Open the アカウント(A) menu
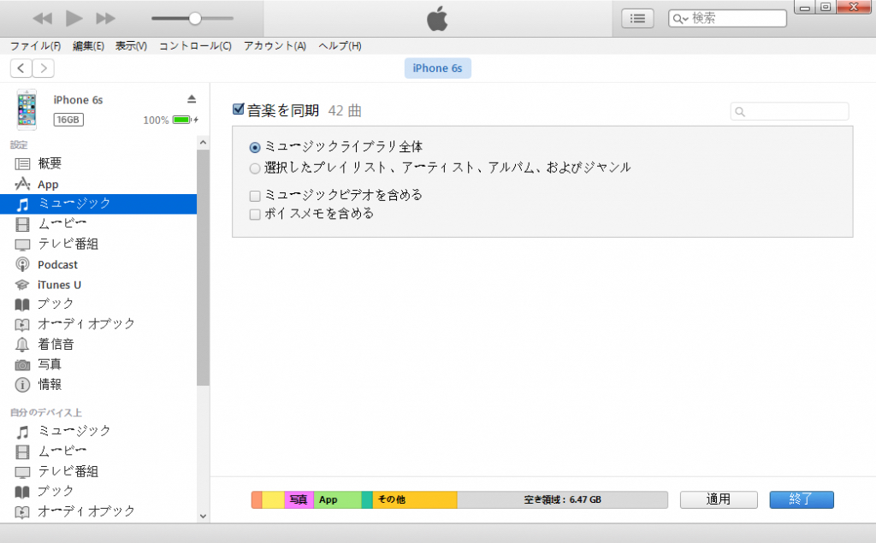Image resolution: width=876 pixels, height=543 pixels. coord(275,46)
